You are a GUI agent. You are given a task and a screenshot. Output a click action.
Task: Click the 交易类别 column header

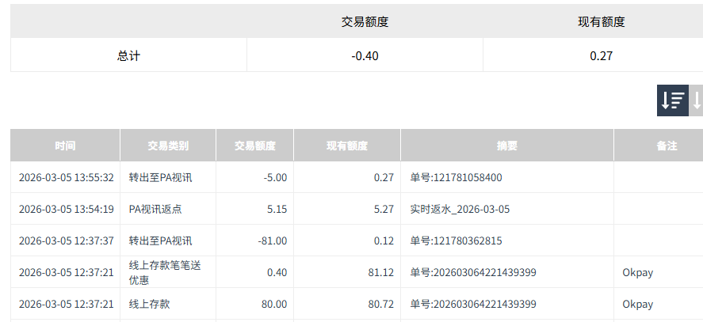(x=167, y=146)
